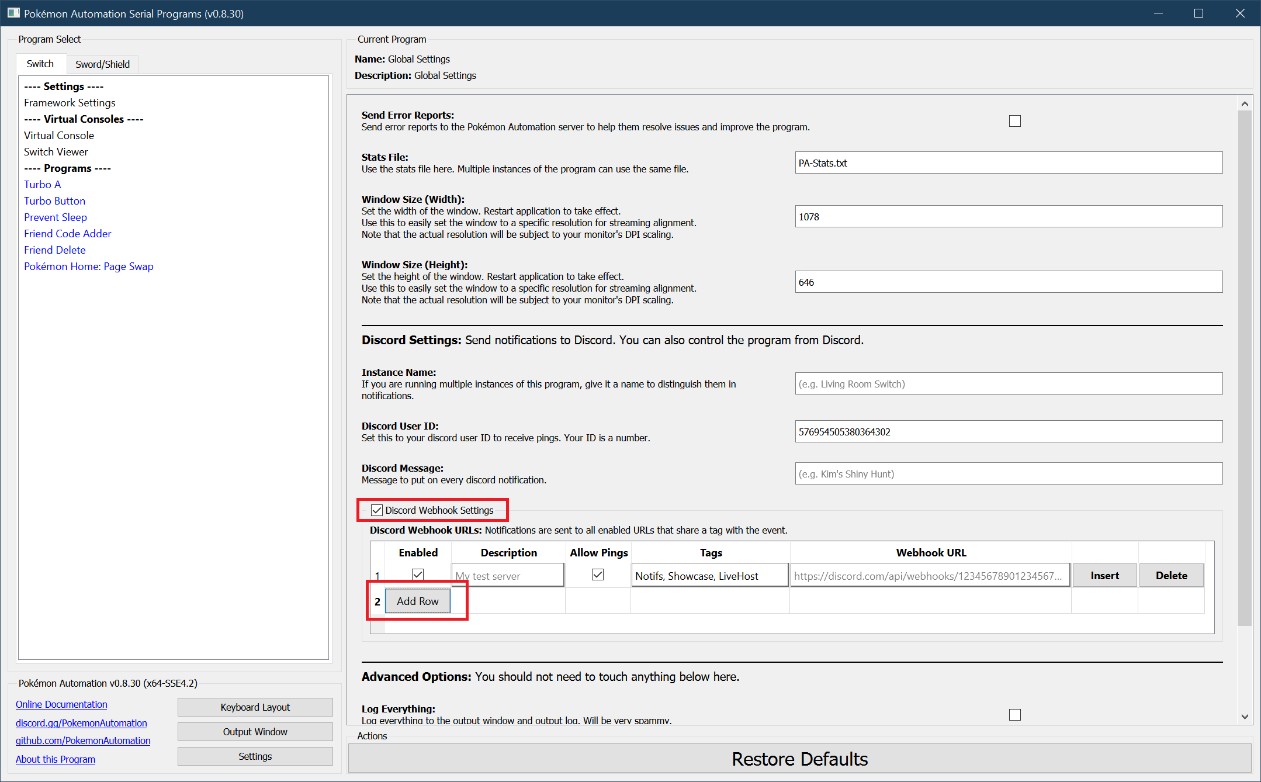Select the Turbo Button program
The image size is (1261, 782).
coord(54,201)
